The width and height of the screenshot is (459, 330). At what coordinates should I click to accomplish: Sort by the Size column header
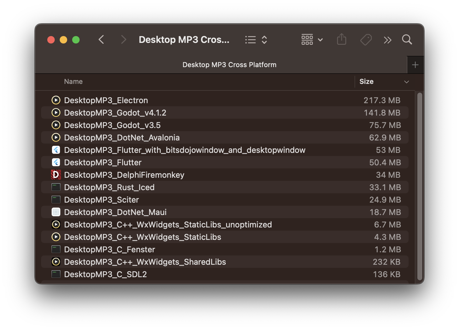coord(366,81)
